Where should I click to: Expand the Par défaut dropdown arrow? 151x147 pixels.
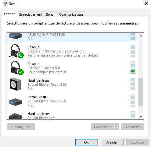(116, 127)
